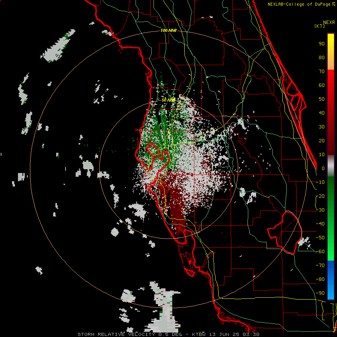Click the 03:30 timestamp
This screenshot has width=337, height=337.
(251, 334)
